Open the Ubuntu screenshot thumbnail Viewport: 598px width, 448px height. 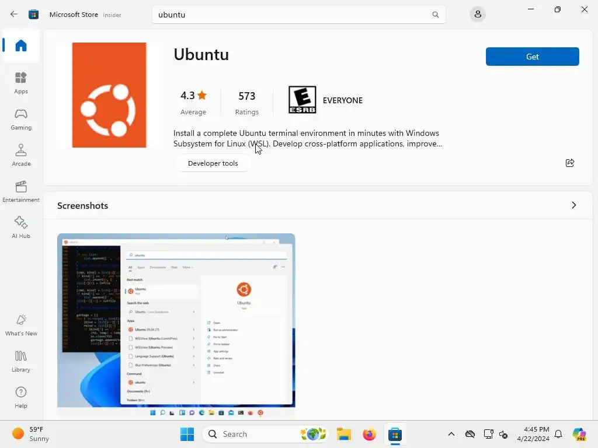pos(176,325)
